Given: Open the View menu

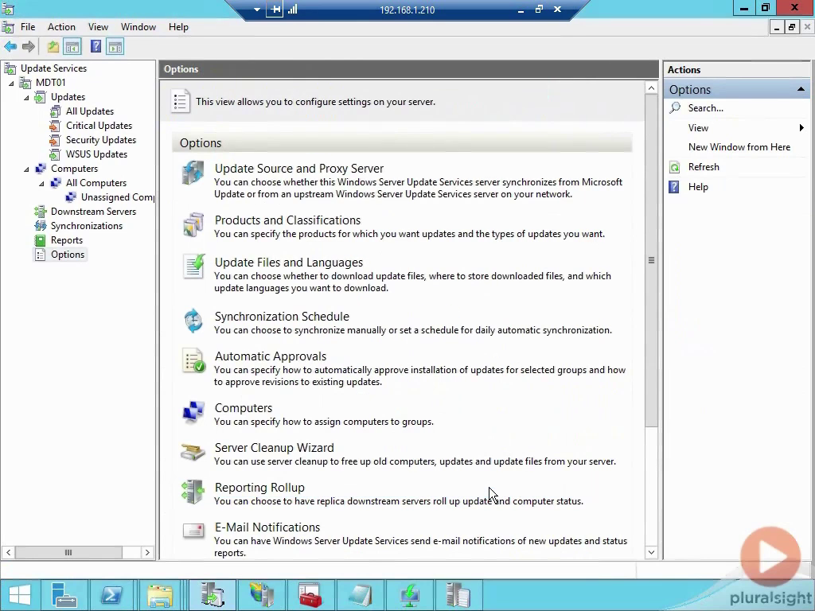Looking at the screenshot, I should point(98,27).
